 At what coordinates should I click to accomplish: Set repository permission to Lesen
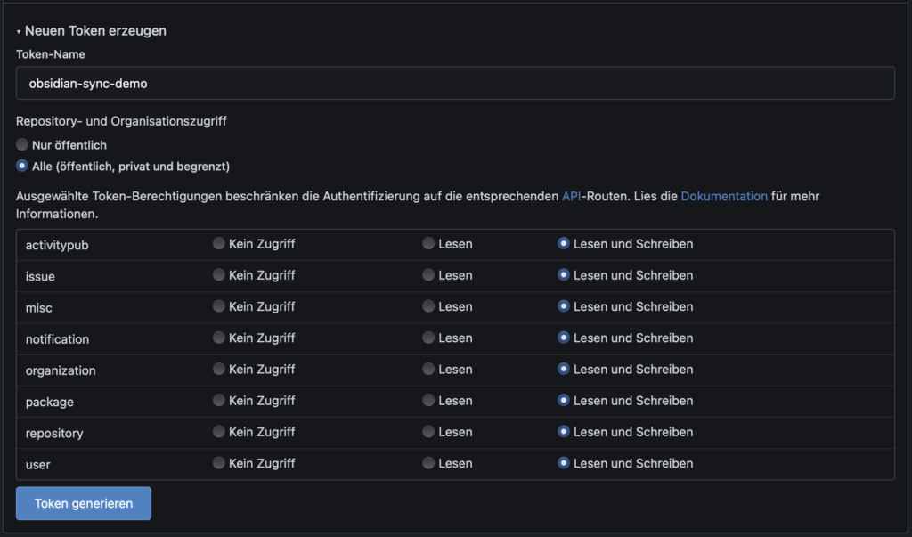(428, 432)
